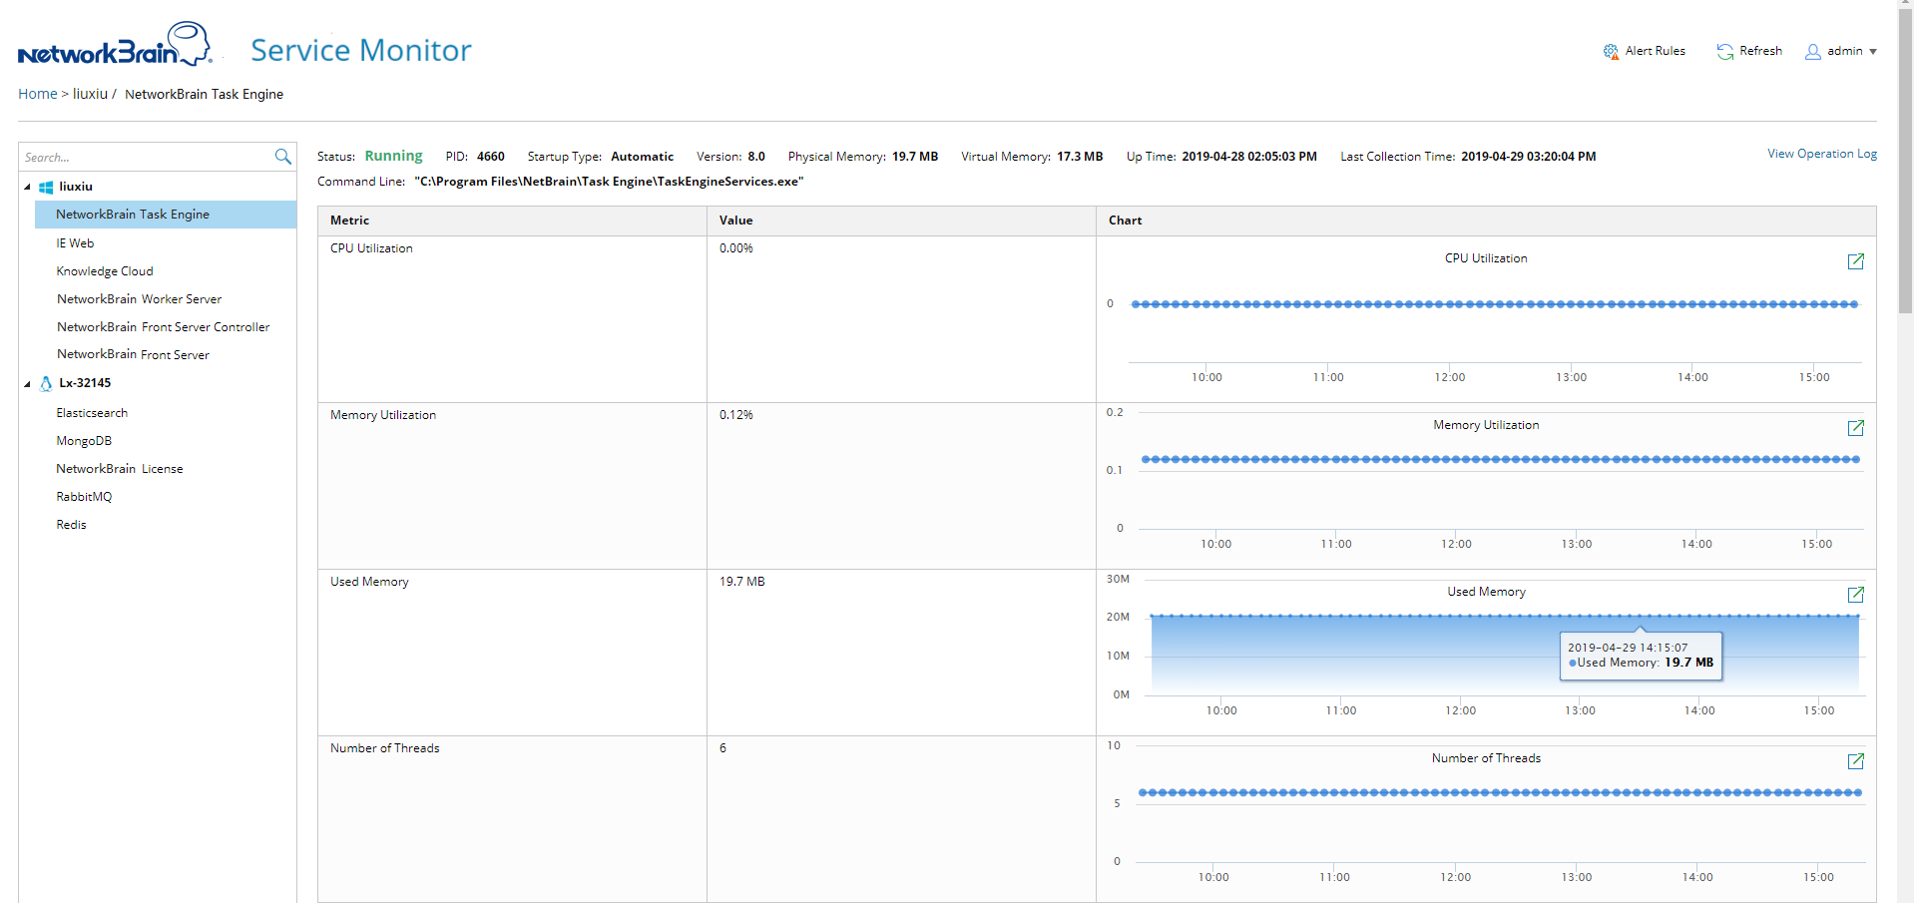Screen dimensions: 1914x903
Task: Click the Used Memory tooltip box
Action: pos(1641,656)
